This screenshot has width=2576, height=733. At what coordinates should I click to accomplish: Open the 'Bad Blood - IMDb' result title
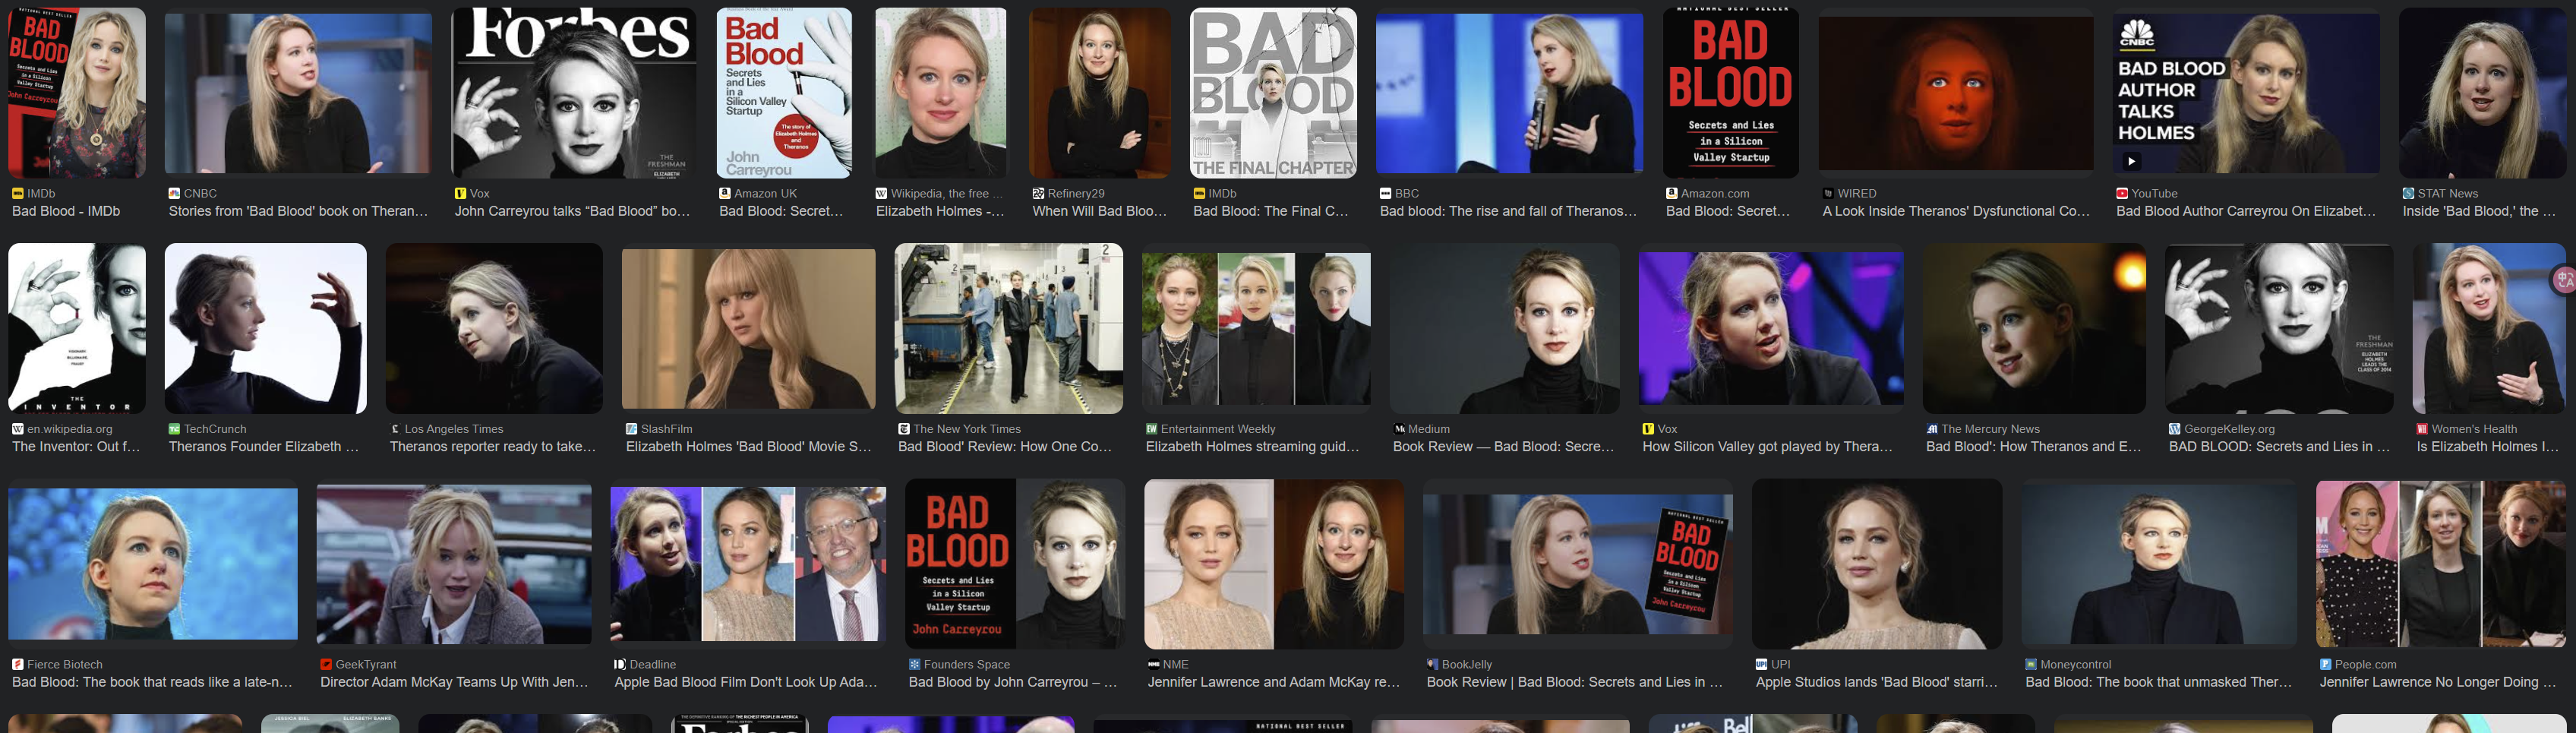click(x=66, y=211)
